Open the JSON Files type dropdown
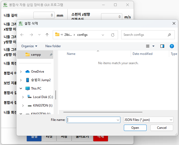Viewport: 179px width, 145px height. (x=148, y=120)
